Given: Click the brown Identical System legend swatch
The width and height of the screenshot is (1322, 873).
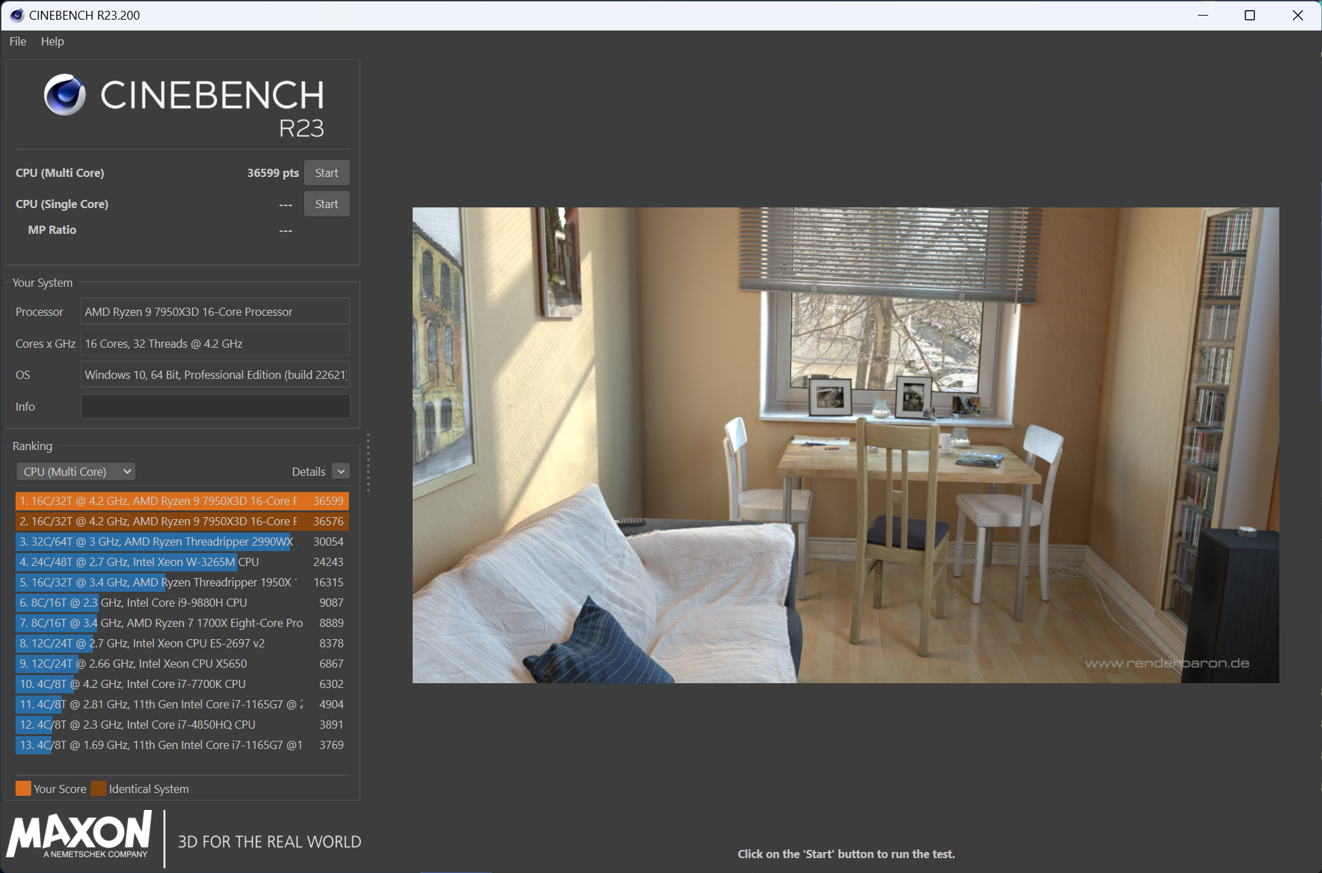Looking at the screenshot, I should point(99,788).
